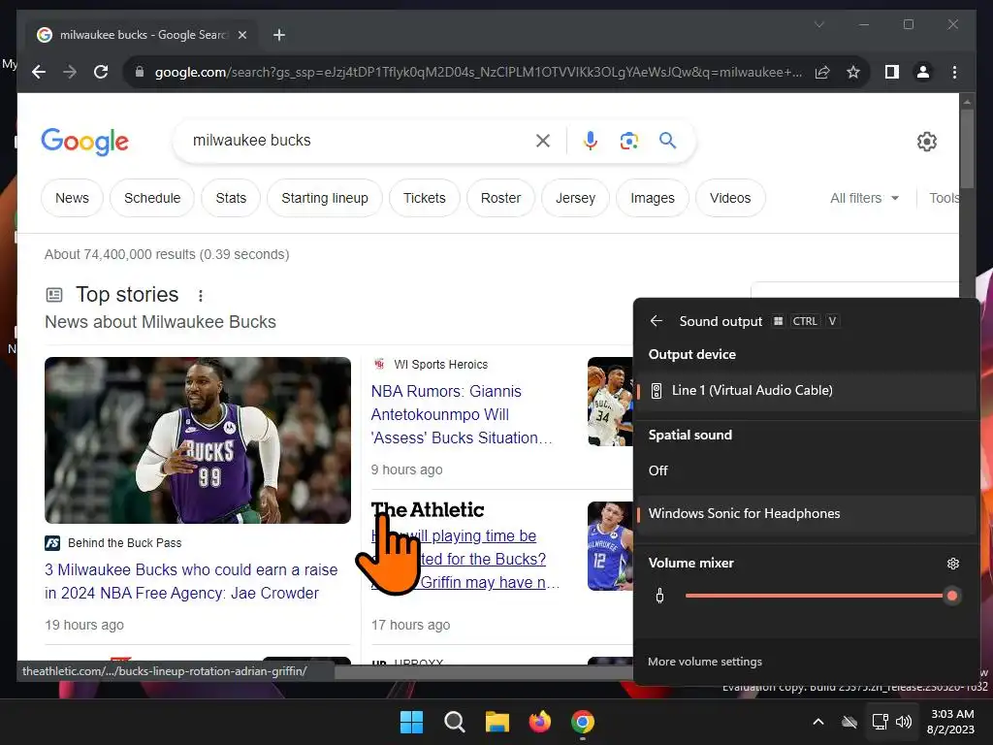The width and height of the screenshot is (993, 745).
Task: Adjust the volume mixer slider
Action: [x=821, y=597]
